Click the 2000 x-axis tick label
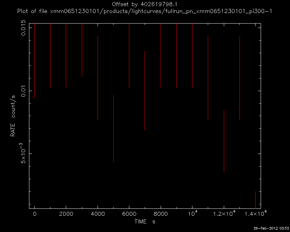This screenshot has height=232, width=290. 66,214
